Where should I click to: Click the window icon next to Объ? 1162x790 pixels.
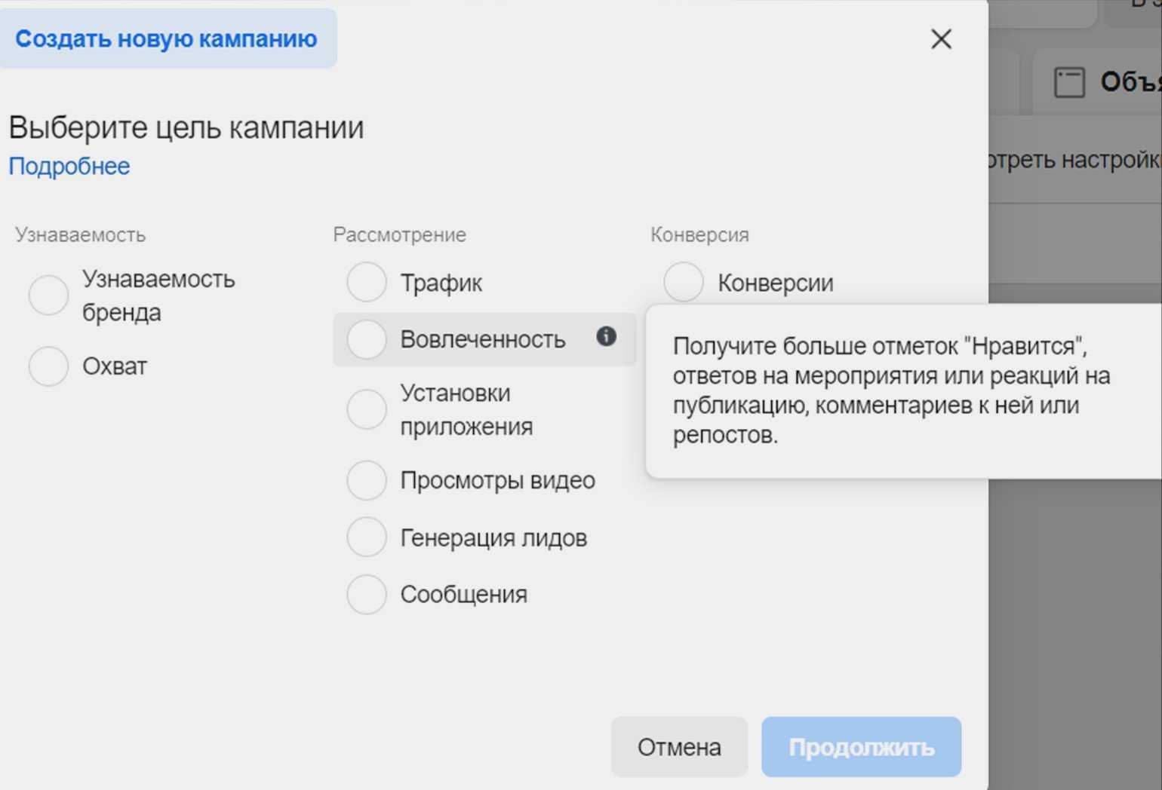[1069, 82]
